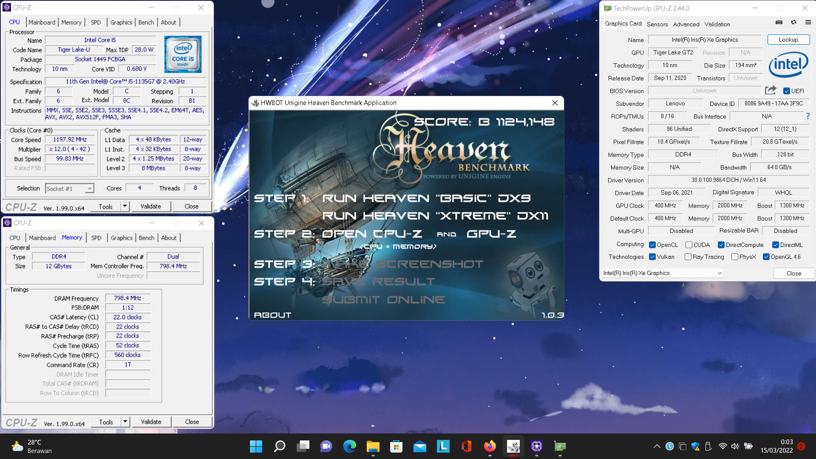Viewport: 816px width, 459px height.
Task: Toggle DirectML checkbox
Action: [x=775, y=245]
